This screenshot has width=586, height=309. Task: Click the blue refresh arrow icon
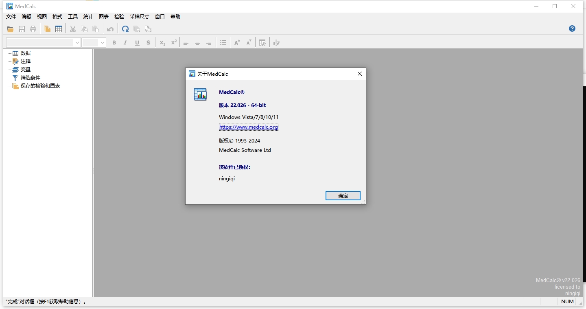[x=125, y=29]
